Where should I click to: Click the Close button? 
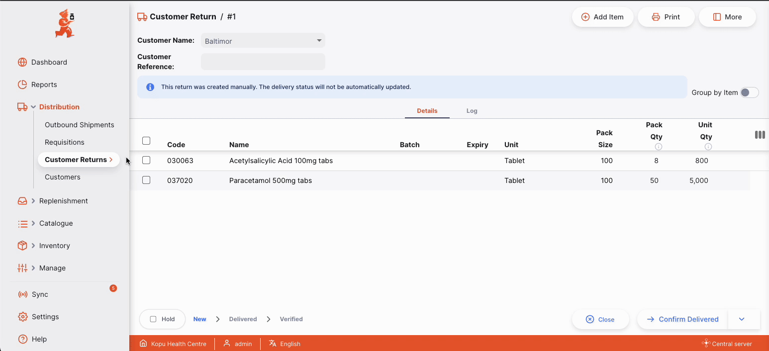(600, 319)
